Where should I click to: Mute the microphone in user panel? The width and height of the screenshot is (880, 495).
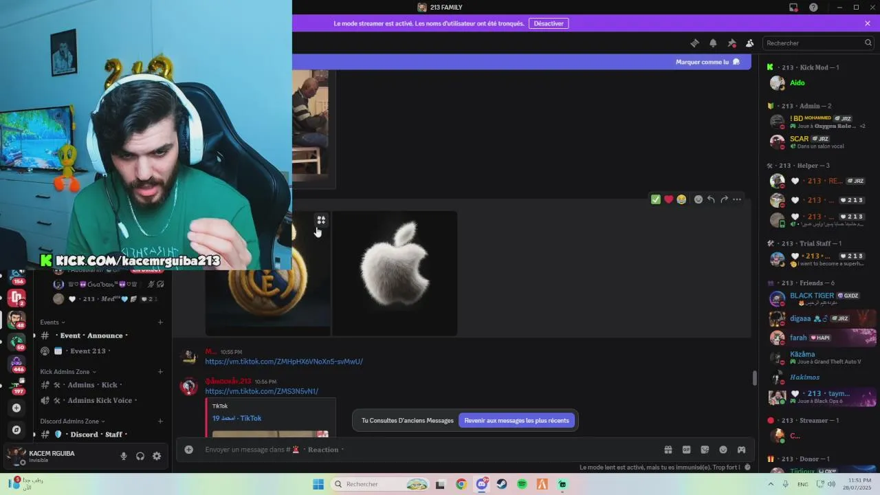tap(124, 456)
